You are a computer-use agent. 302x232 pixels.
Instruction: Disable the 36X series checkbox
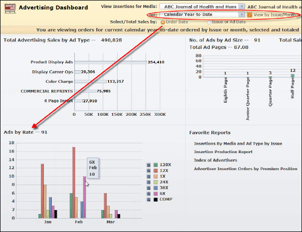(149, 188)
